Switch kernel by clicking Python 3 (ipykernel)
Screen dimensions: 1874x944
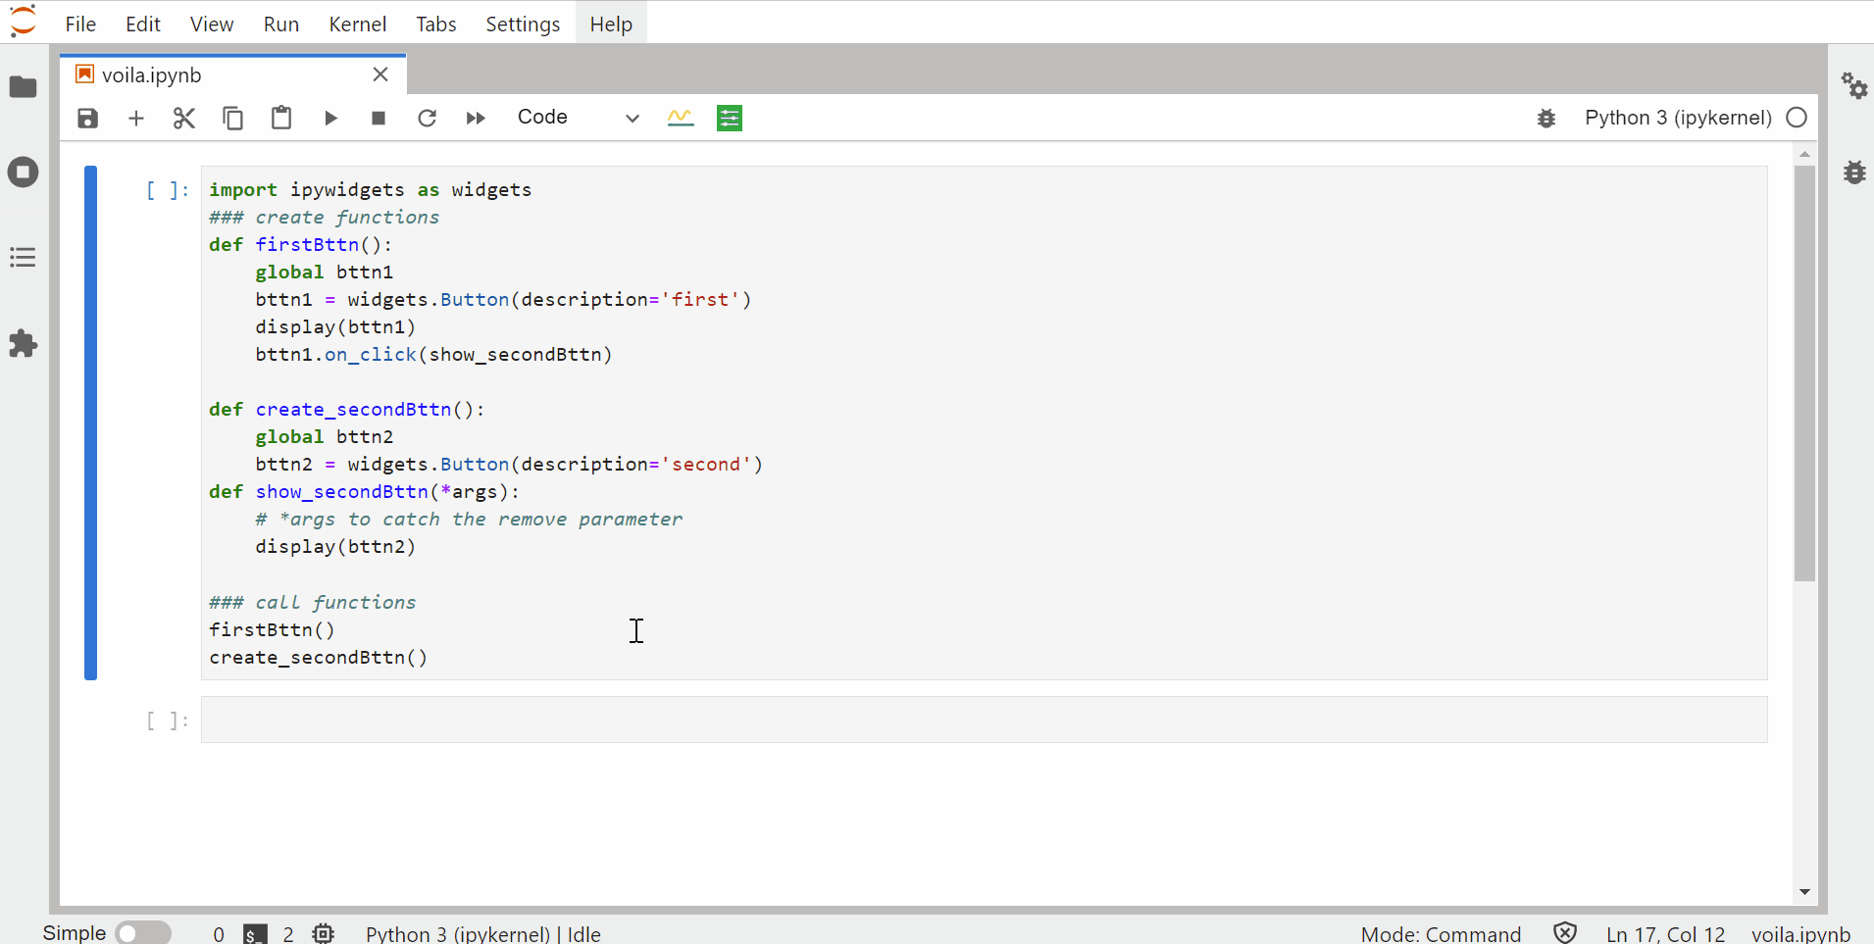[1677, 118]
